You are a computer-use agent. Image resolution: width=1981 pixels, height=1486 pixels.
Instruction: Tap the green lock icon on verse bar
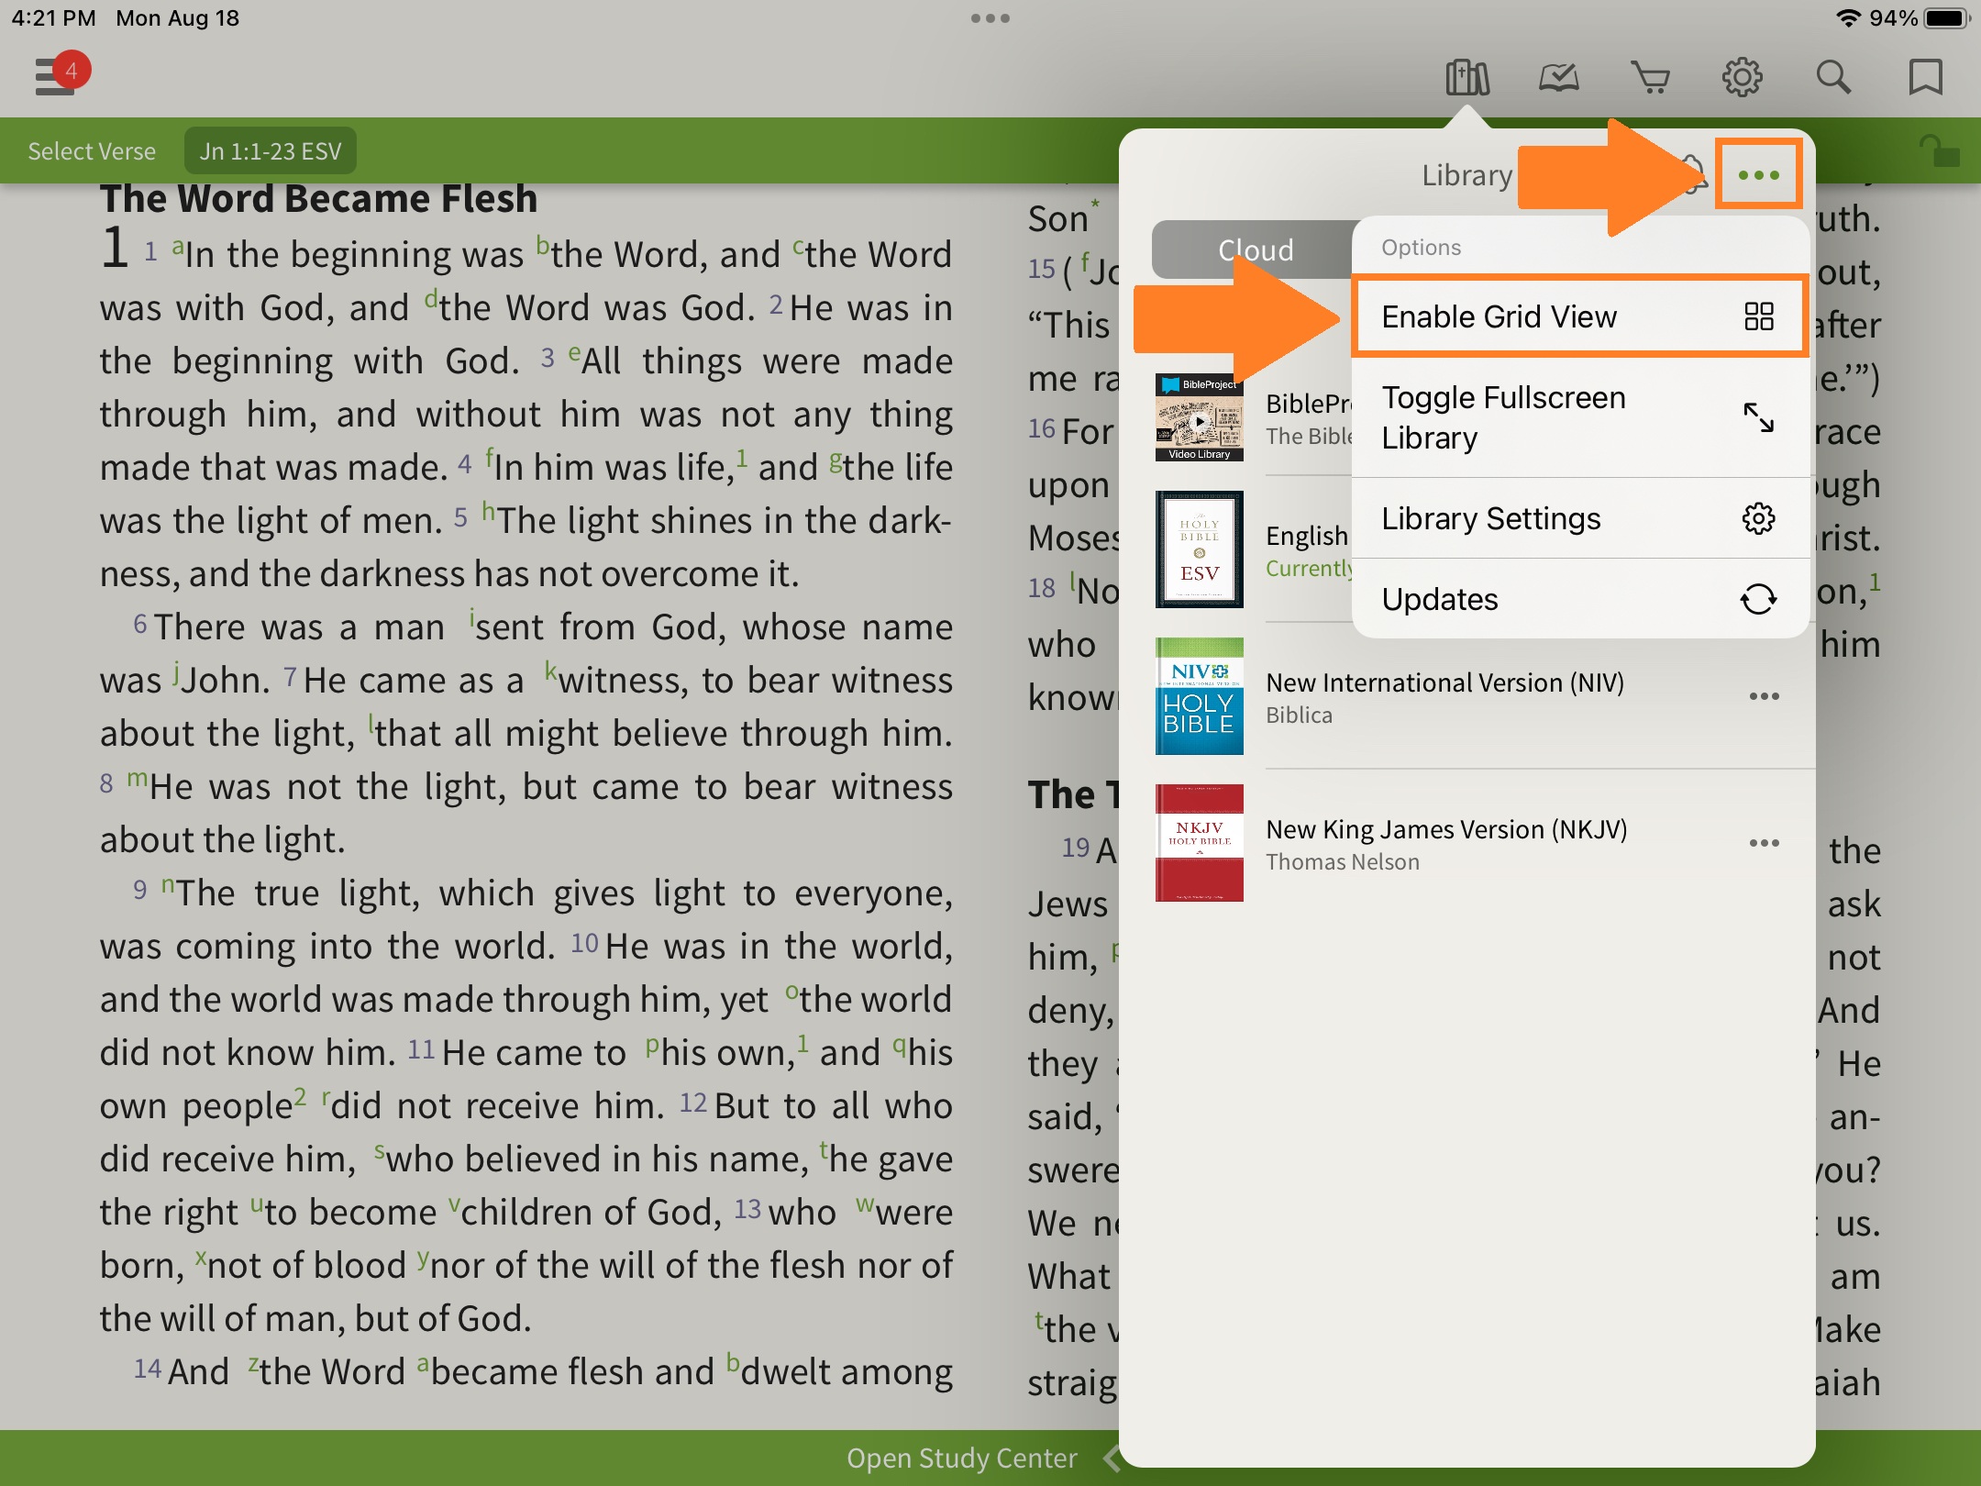point(1939,151)
